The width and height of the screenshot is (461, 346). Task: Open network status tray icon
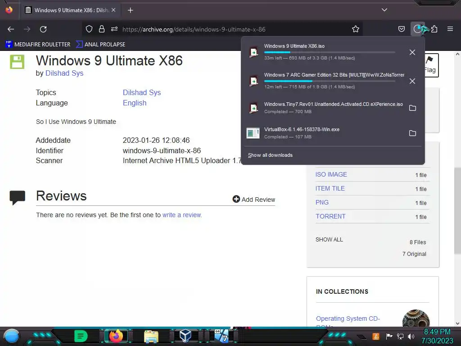tap(400, 336)
